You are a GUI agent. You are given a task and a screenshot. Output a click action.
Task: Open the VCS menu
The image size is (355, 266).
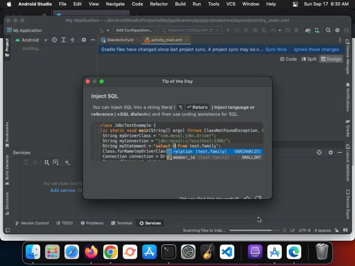pos(231,4)
